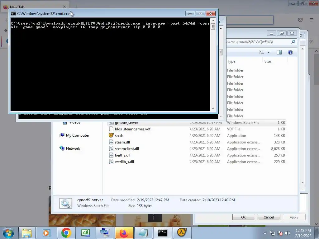319x239 pixels.
Task: Open Explorer help question mark icon
Action: pyautogui.click(x=290, y=52)
